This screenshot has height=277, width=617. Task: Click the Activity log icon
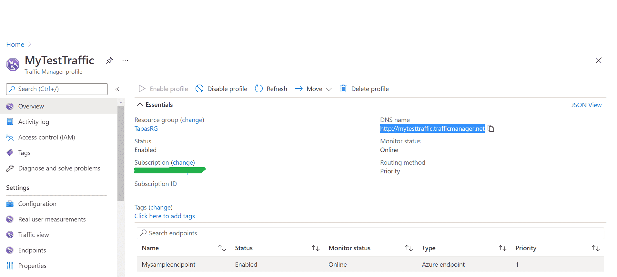[x=10, y=122]
